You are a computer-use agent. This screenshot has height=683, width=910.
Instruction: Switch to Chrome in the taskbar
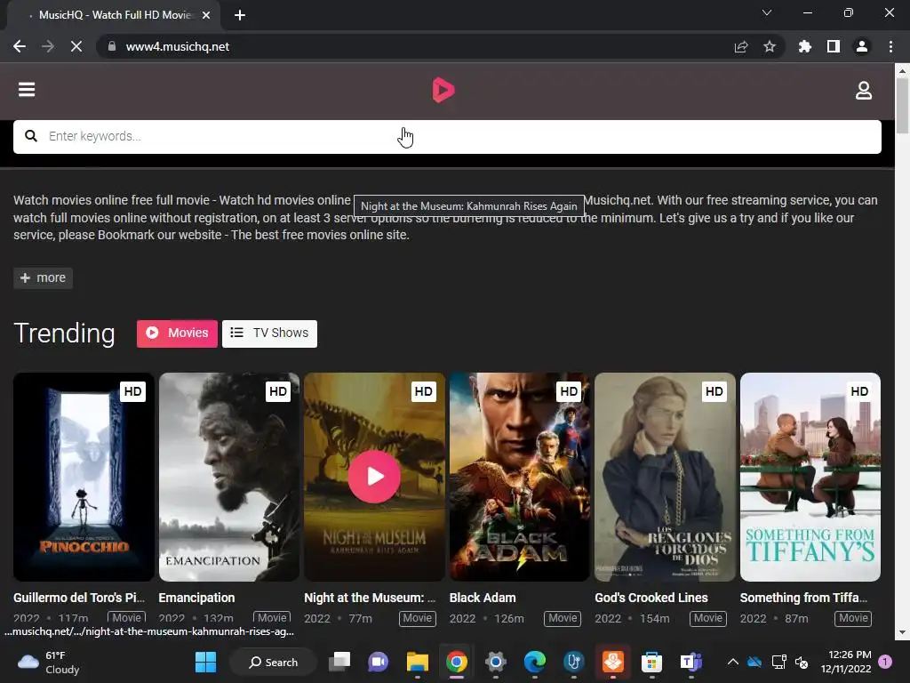point(457,662)
